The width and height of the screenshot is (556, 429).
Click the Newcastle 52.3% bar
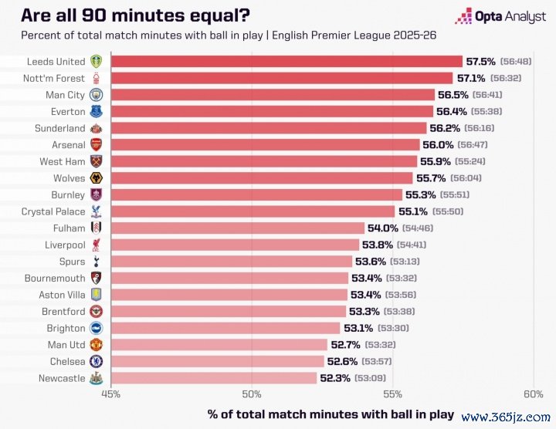pyautogui.click(x=214, y=378)
